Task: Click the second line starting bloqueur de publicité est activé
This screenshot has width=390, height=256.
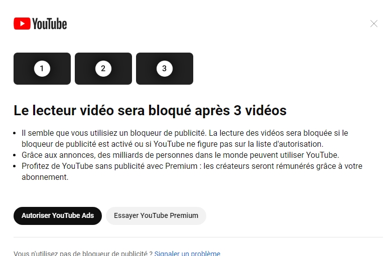Action: (x=172, y=144)
